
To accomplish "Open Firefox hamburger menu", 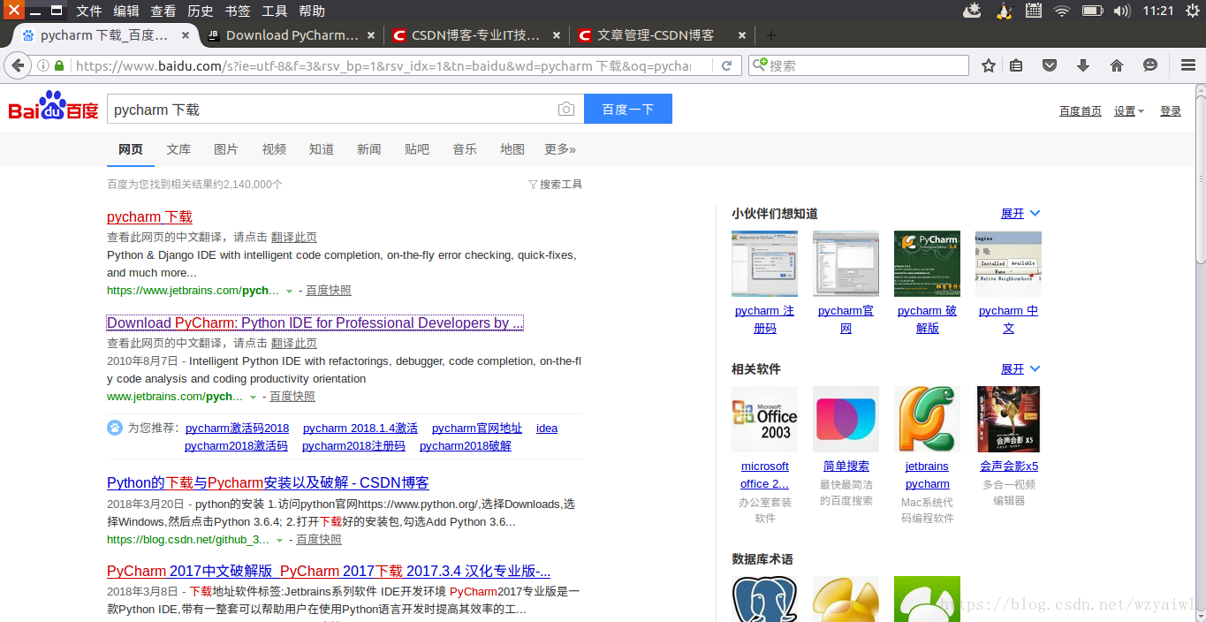I will point(1188,65).
